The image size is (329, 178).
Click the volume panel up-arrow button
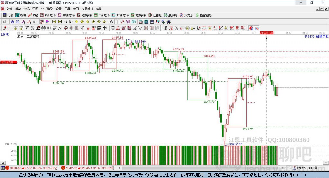tap(3, 163)
